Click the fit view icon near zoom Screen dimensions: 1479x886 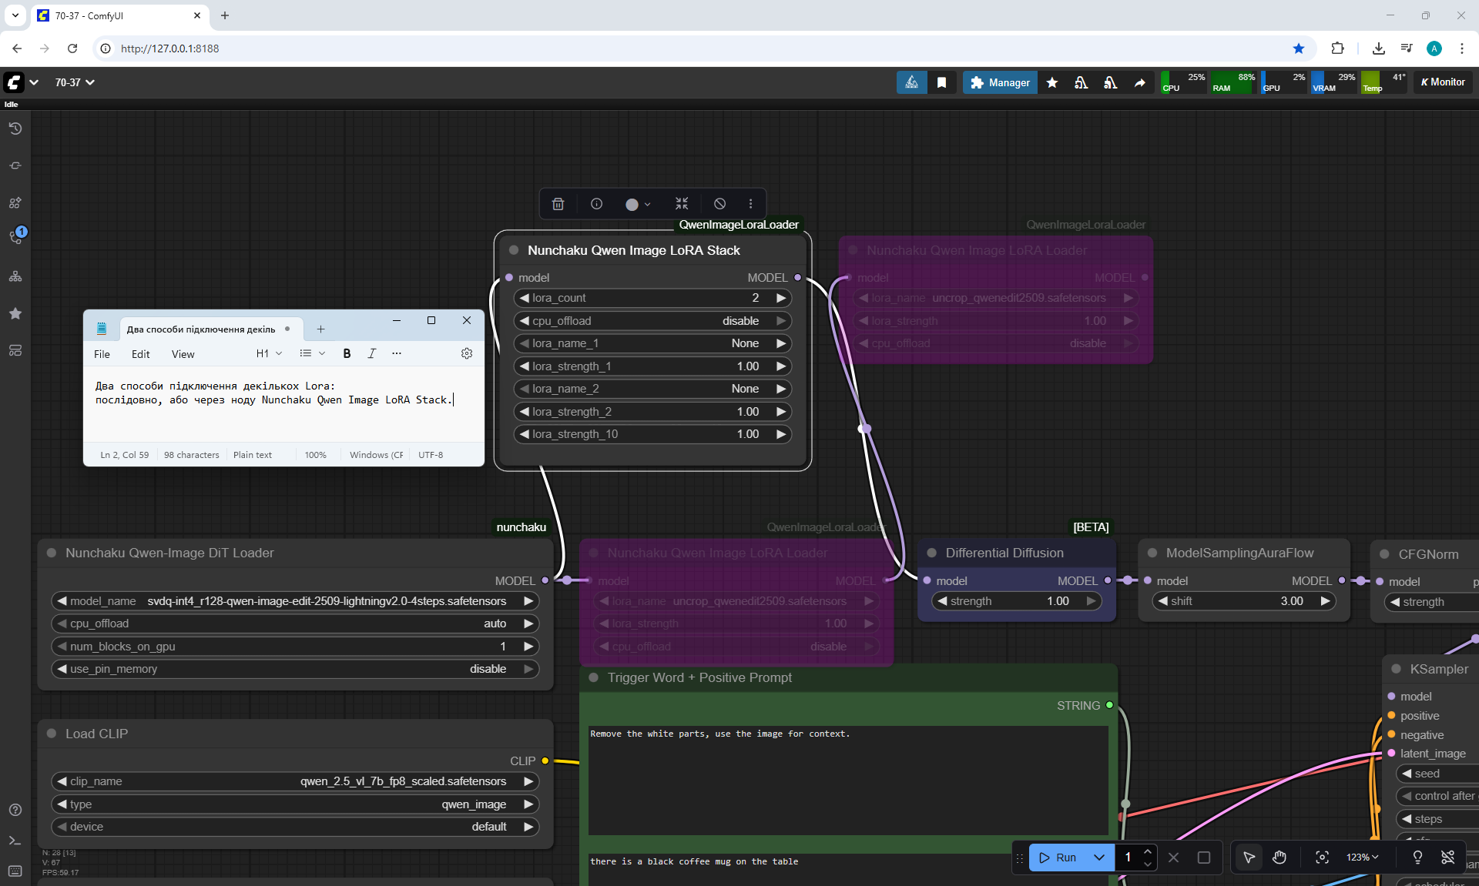coord(1322,857)
